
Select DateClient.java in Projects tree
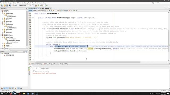12,17
